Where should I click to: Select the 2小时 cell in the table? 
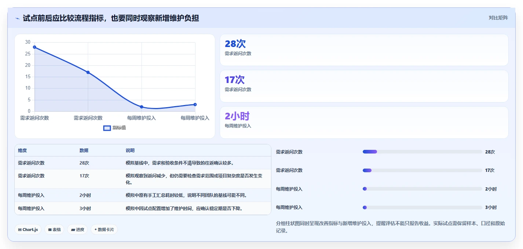85,195
